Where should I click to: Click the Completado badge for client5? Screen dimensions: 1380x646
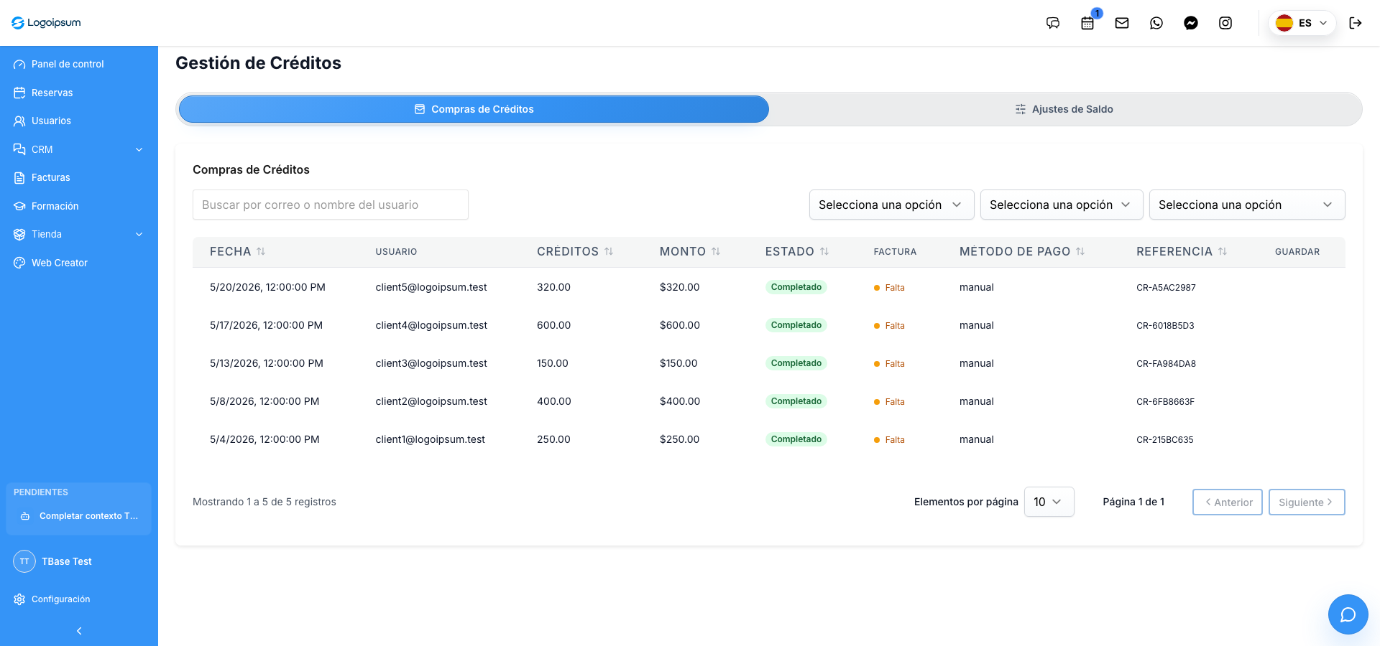click(796, 287)
